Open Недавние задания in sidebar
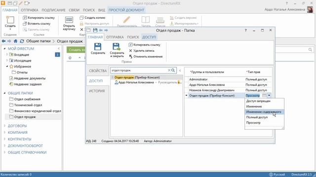The width and height of the screenshot is (316, 177). click(x=25, y=84)
